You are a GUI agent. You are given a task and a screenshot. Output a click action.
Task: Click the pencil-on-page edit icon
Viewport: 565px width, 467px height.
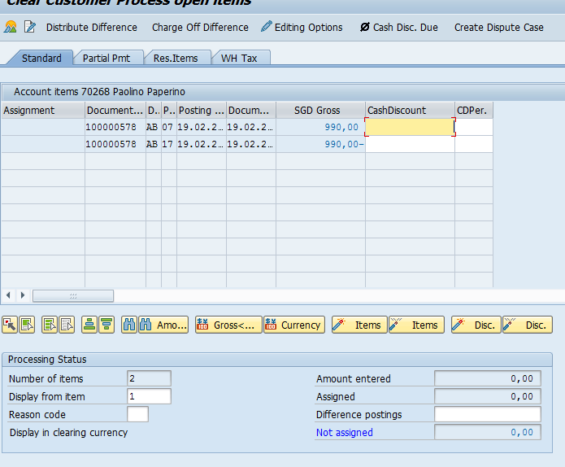(x=29, y=27)
